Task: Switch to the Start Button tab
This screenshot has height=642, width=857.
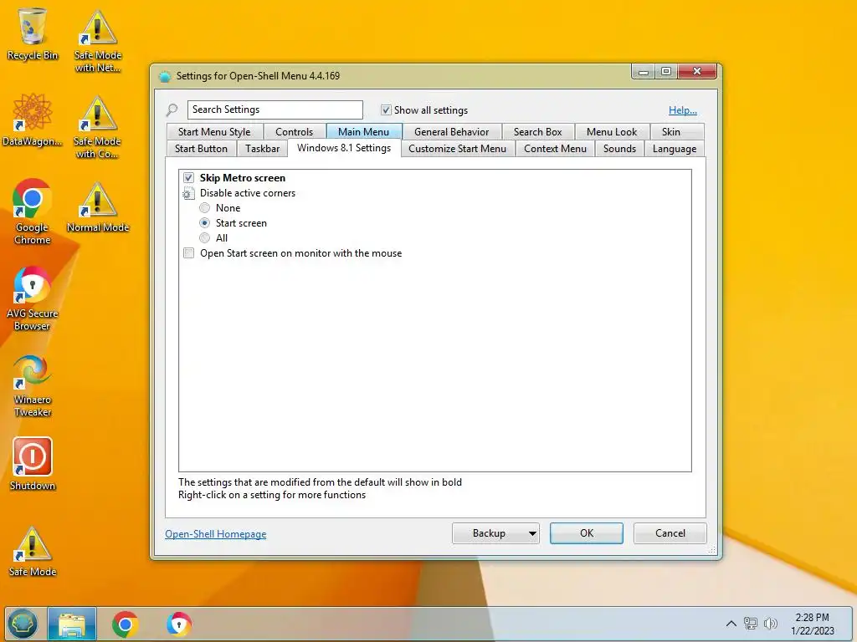Action: tap(201, 149)
